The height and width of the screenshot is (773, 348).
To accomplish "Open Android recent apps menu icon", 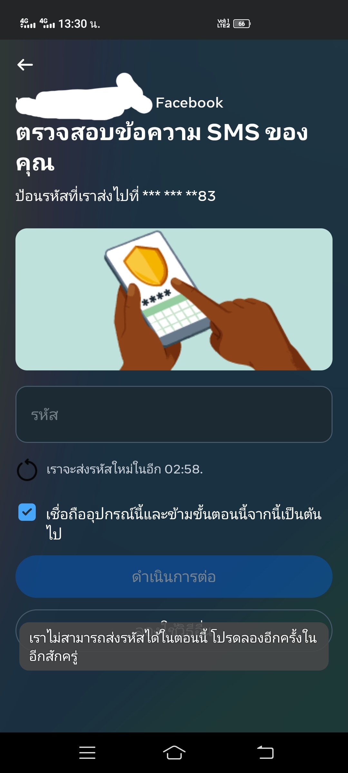I will point(87,753).
